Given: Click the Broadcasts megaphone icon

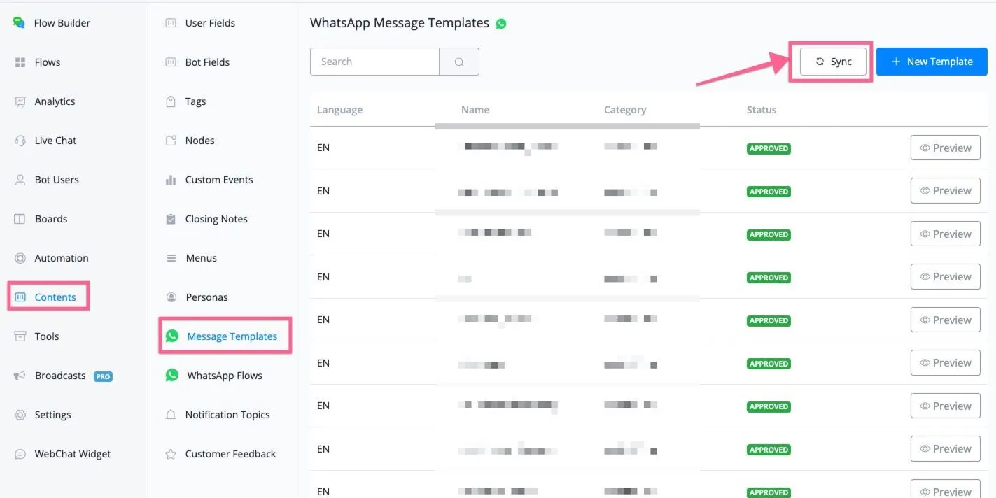Looking at the screenshot, I should (x=20, y=376).
